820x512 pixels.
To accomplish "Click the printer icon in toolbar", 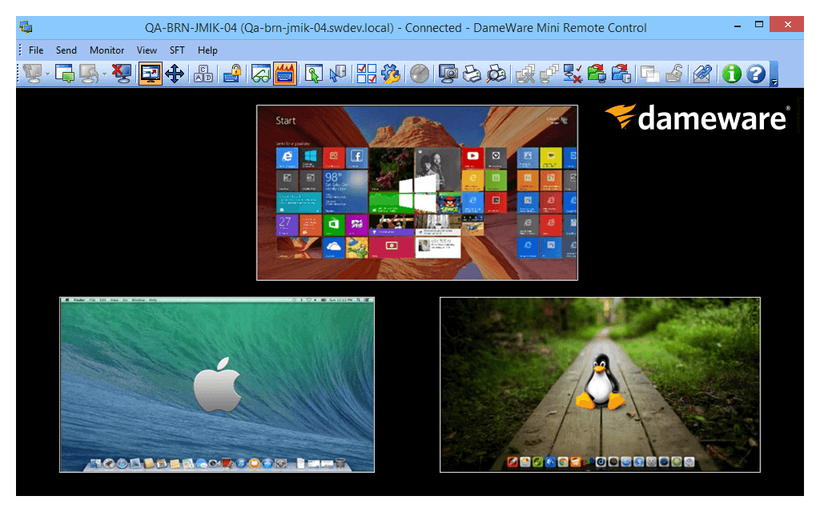I will click(x=472, y=74).
